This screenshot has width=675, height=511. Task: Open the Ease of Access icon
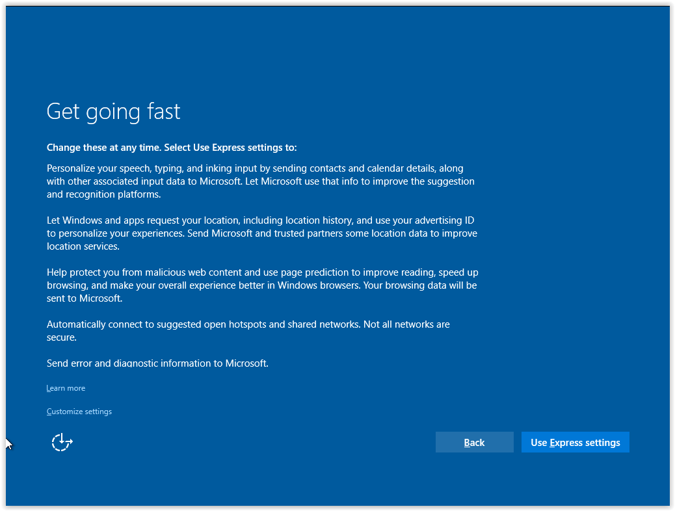(x=62, y=442)
